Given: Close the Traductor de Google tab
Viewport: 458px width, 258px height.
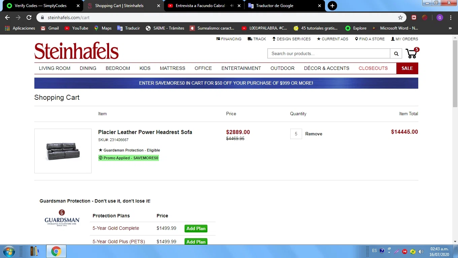Looking at the screenshot, I should 320,6.
